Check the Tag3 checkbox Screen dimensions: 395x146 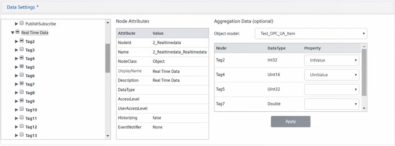(21, 50)
